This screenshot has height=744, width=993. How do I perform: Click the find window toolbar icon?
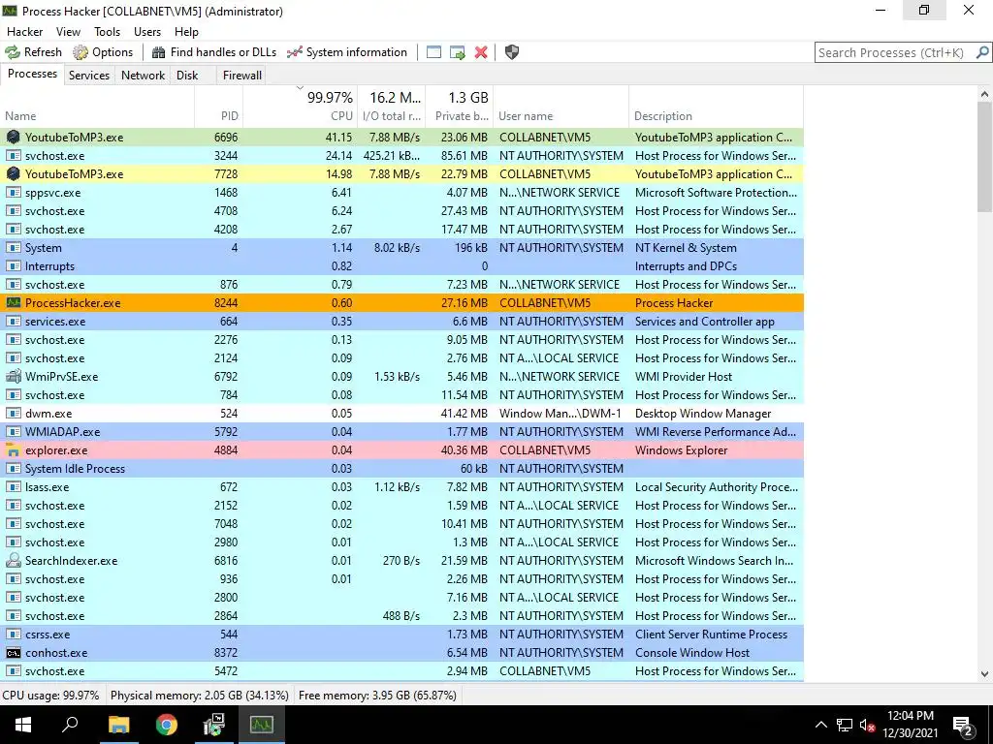tap(433, 52)
